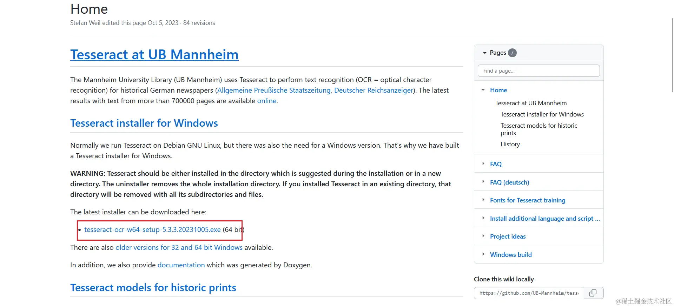This screenshot has height=307, width=674.
Task: Jump to History section in sidebar
Action: 510,144
